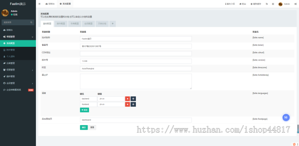Edit the zh-cn value of frontend row
The width and height of the screenshot is (299, 146).
pyautogui.click(x=111, y=104)
